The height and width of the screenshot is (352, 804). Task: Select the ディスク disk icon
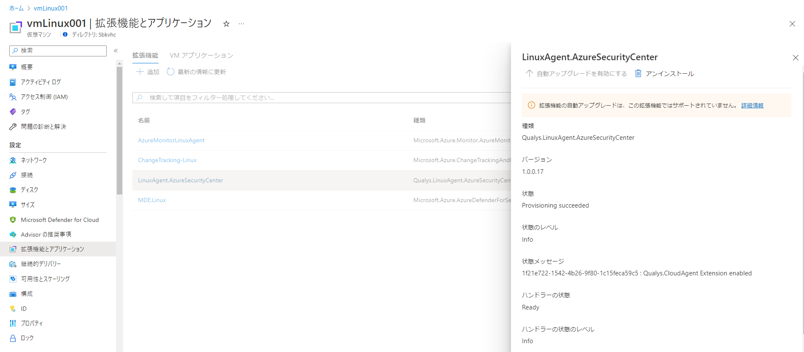(x=13, y=190)
